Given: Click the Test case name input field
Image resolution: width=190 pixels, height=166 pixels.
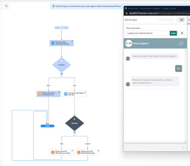Looking at the screenshot, I should [148, 33].
